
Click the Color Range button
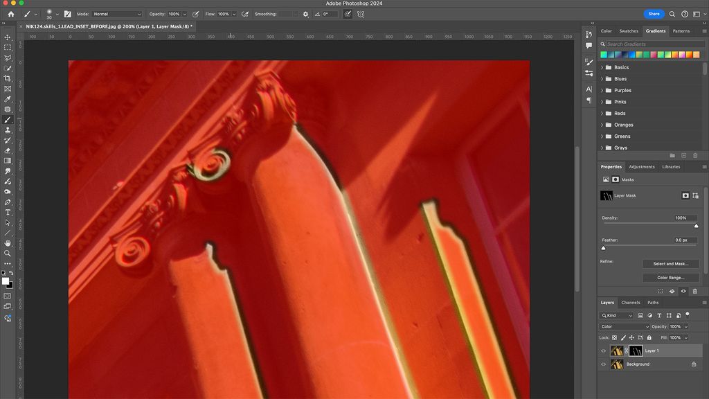670,277
